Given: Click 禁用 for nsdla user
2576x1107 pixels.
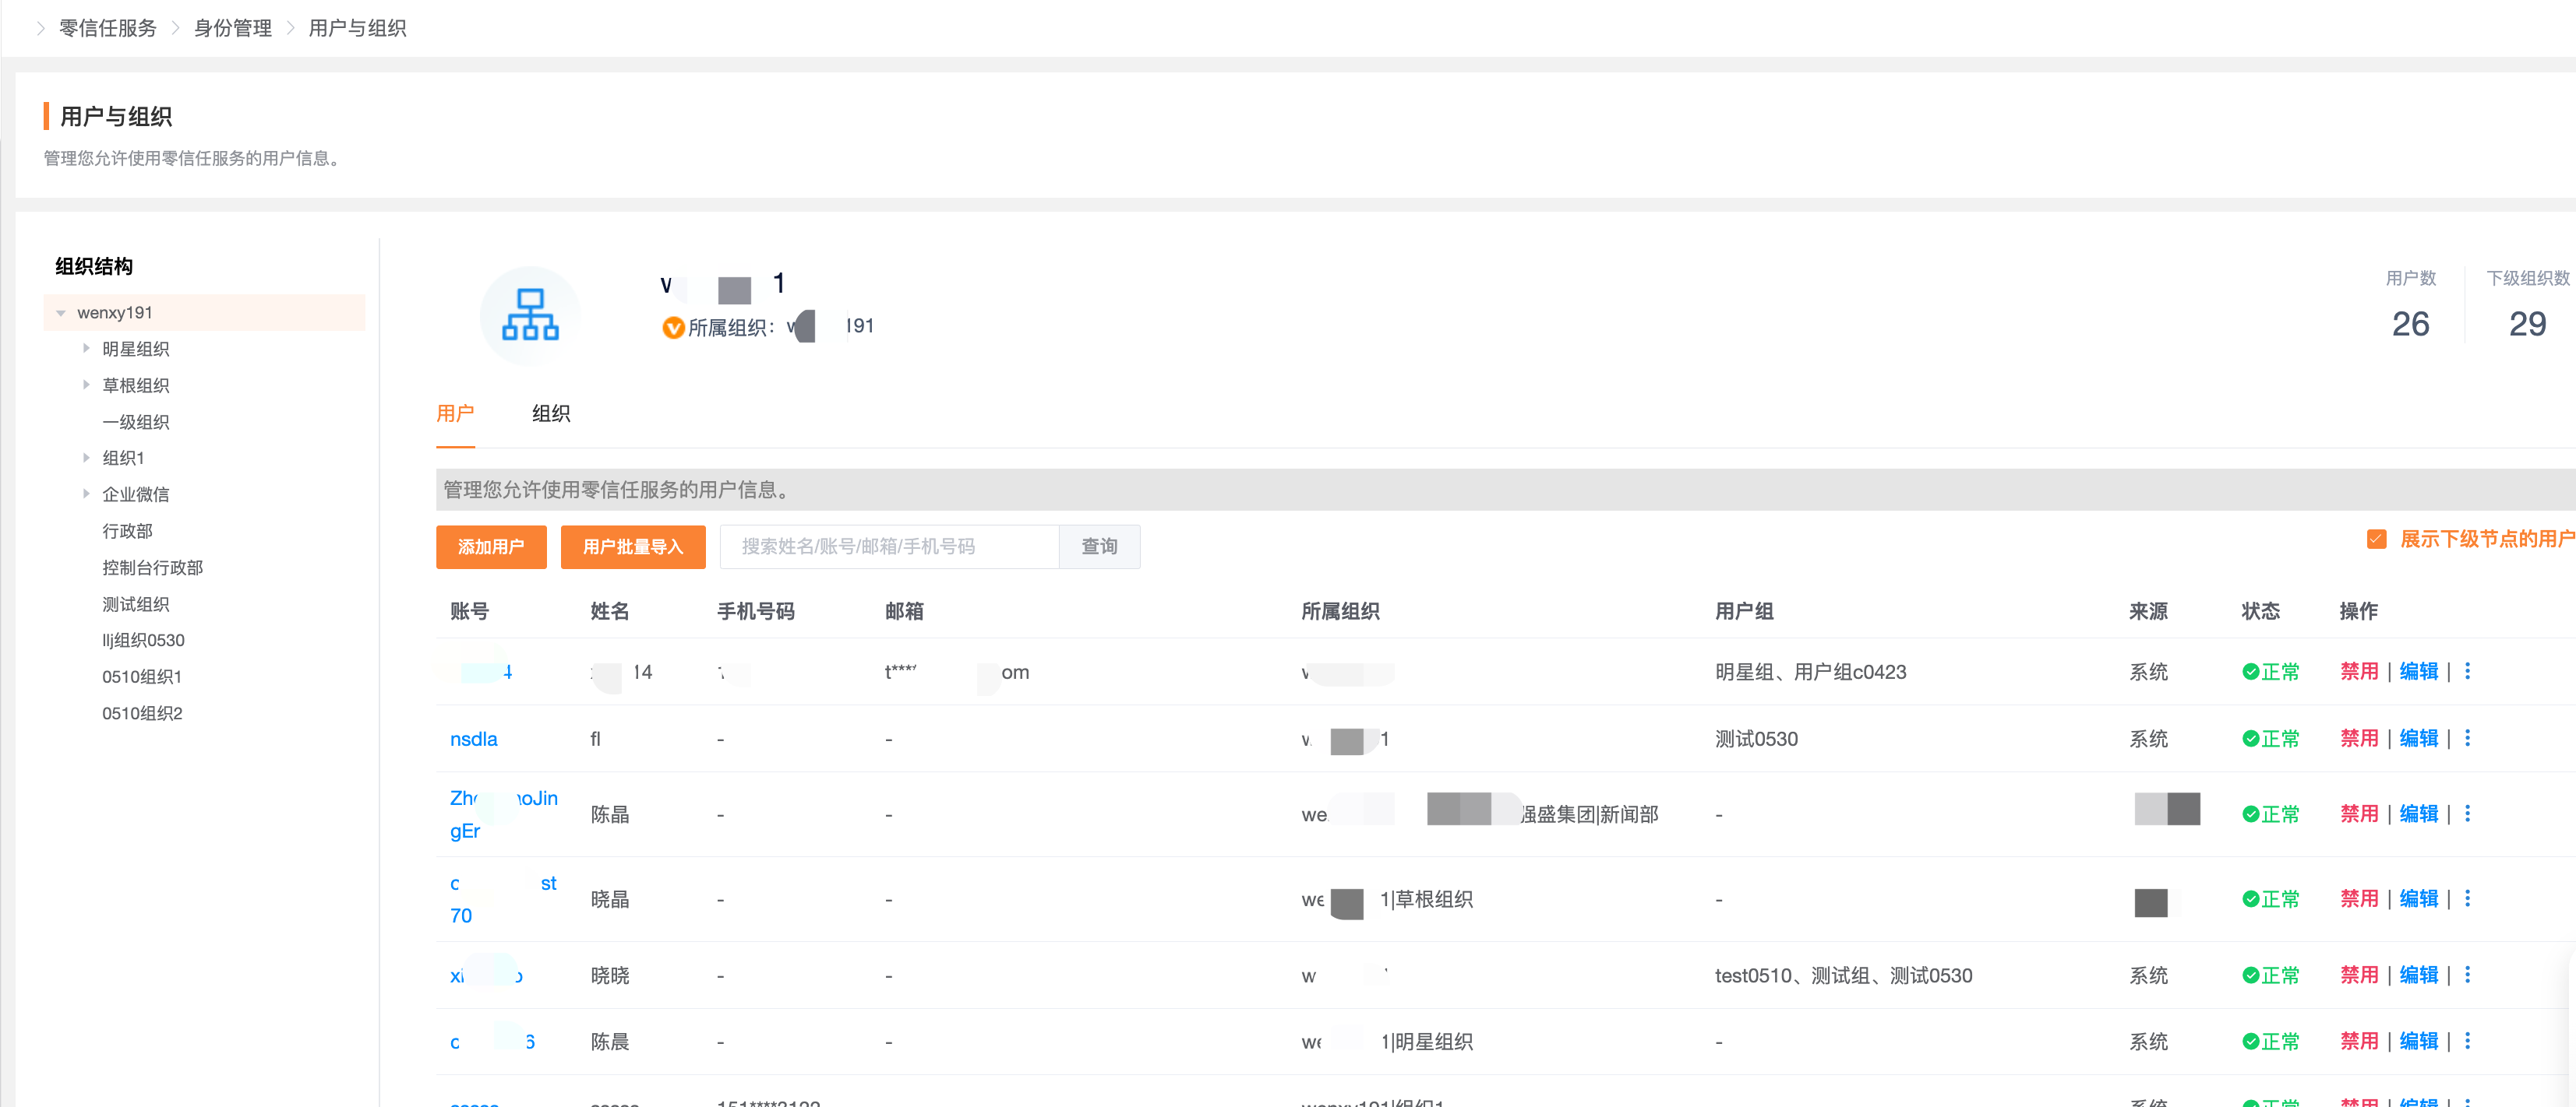Looking at the screenshot, I should click(x=2359, y=738).
